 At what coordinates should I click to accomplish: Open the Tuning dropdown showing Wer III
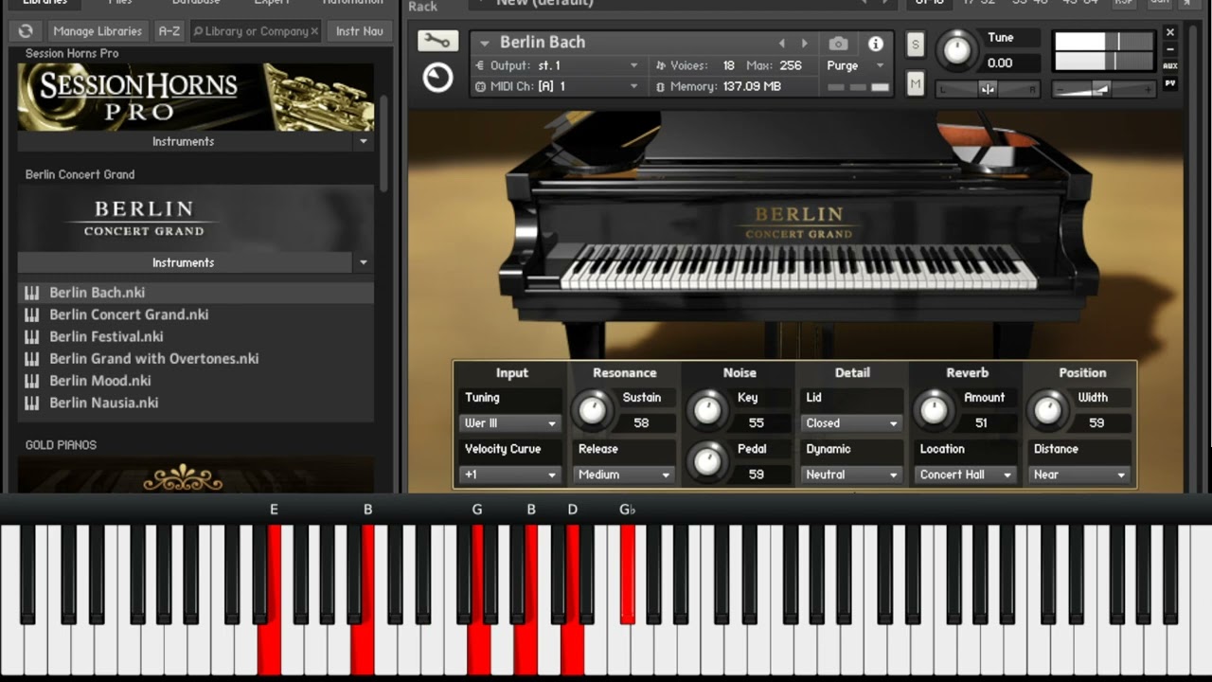point(510,423)
